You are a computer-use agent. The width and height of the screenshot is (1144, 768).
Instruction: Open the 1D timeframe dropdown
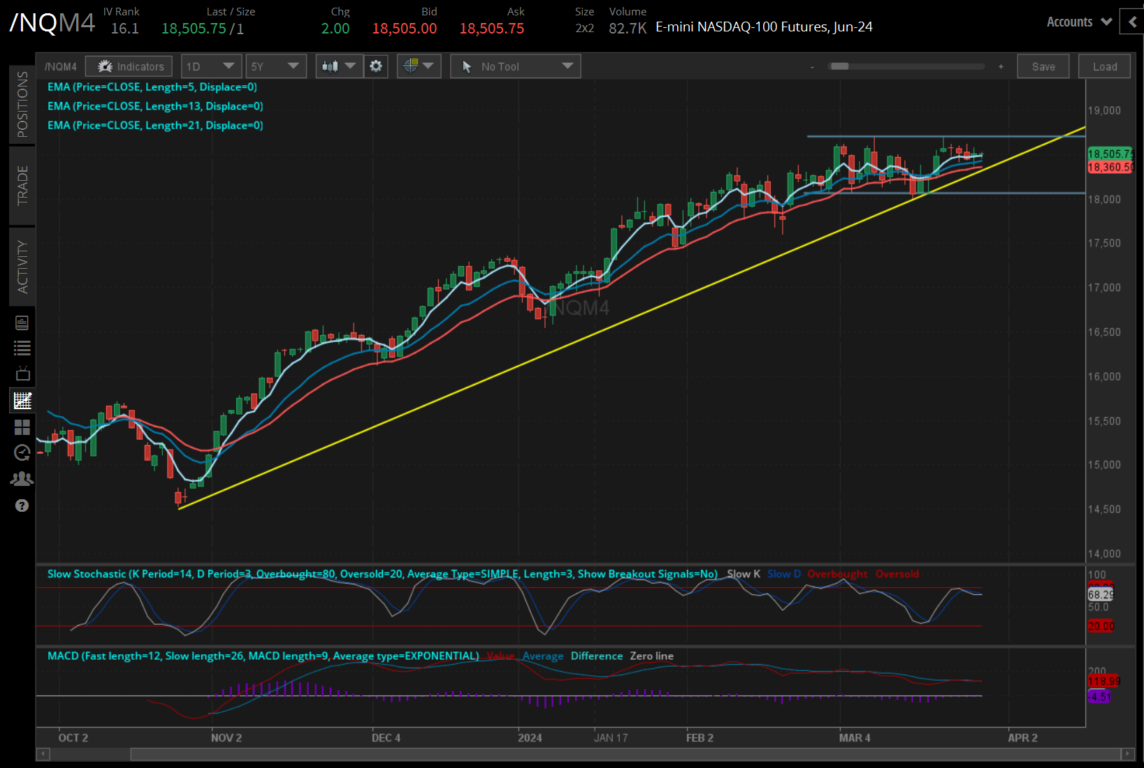211,66
